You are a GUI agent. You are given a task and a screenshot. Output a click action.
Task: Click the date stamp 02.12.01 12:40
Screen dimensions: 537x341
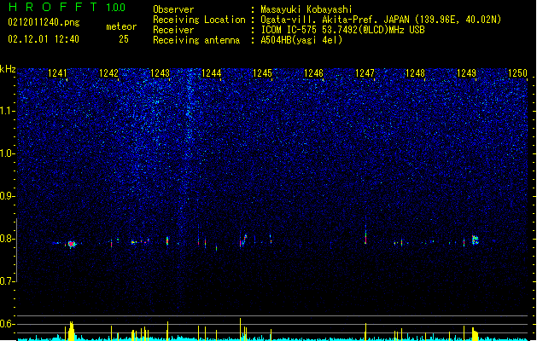click(44, 39)
